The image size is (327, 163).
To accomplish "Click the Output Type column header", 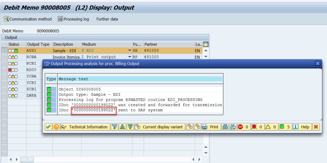I will tap(39, 44).
